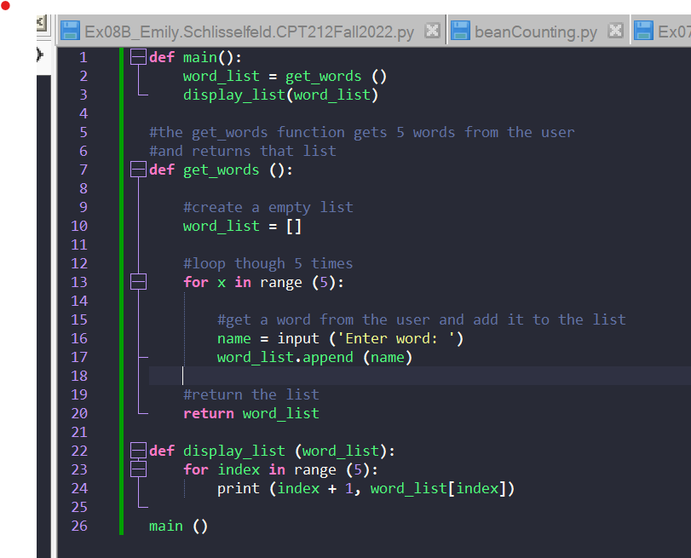The width and height of the screenshot is (691, 558).
Task: Collapse the get_words function fold marker
Action: (x=138, y=169)
